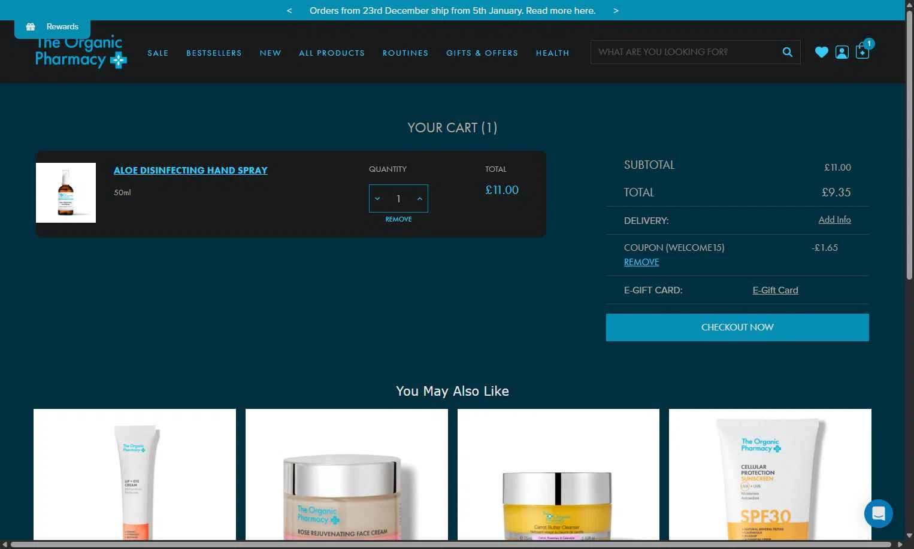Open the chat support bubble
914x549 pixels.
[879, 514]
